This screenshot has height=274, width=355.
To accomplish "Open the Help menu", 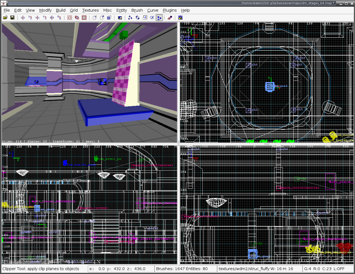I will click(x=186, y=10).
